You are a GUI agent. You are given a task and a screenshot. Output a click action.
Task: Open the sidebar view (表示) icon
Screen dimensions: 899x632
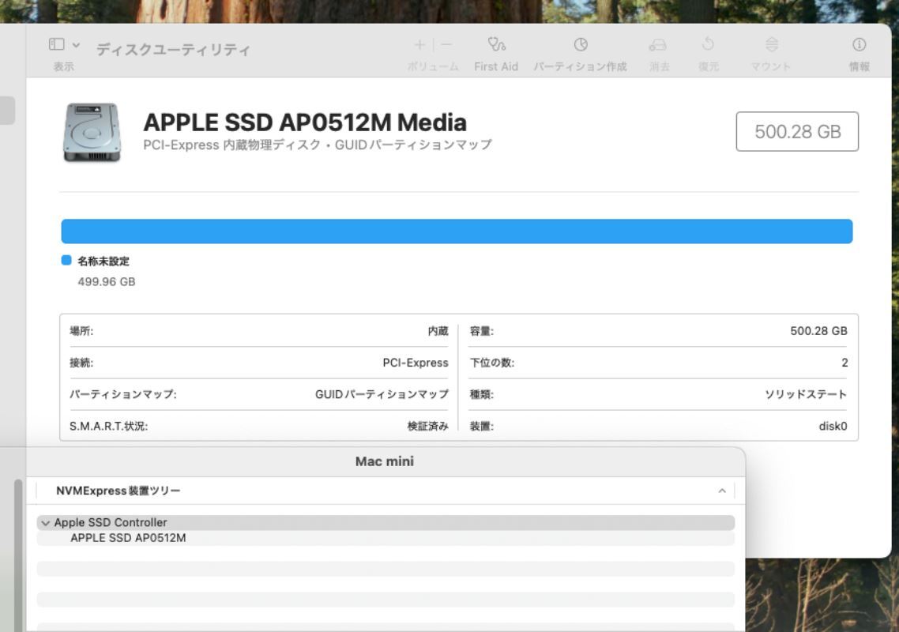tap(56, 44)
